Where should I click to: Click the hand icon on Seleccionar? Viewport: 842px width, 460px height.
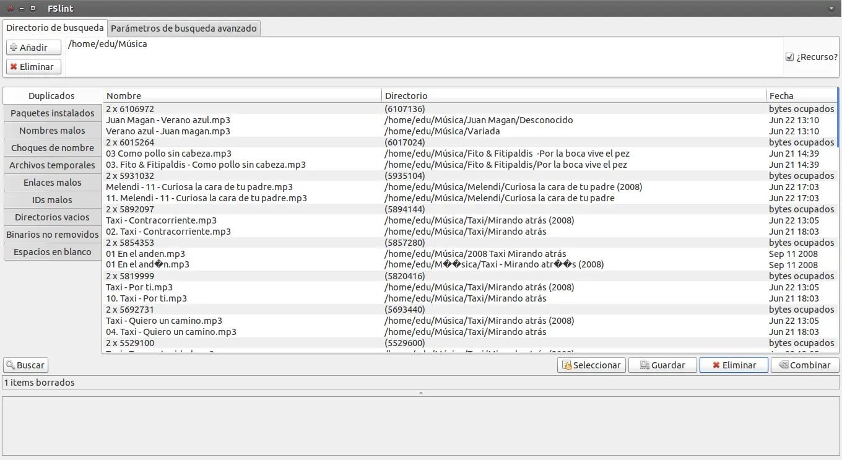pos(567,365)
